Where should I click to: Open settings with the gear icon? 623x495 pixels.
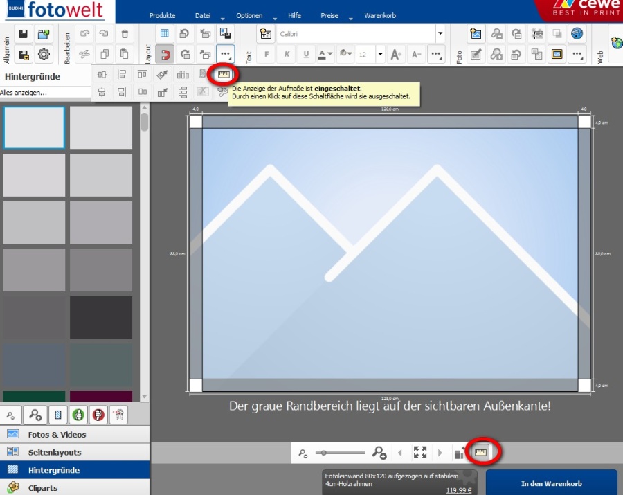pyautogui.click(x=44, y=54)
